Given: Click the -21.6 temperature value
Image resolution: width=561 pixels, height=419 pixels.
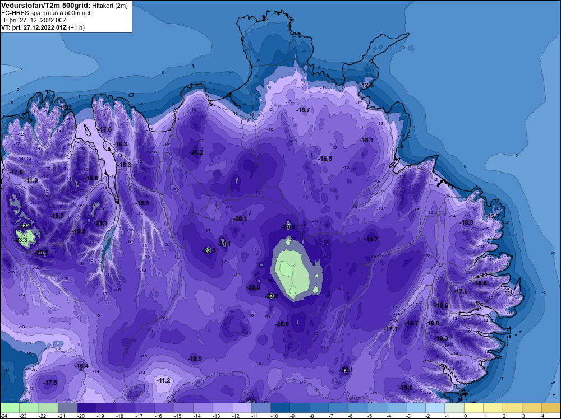Looking at the screenshot, I should (x=288, y=227).
